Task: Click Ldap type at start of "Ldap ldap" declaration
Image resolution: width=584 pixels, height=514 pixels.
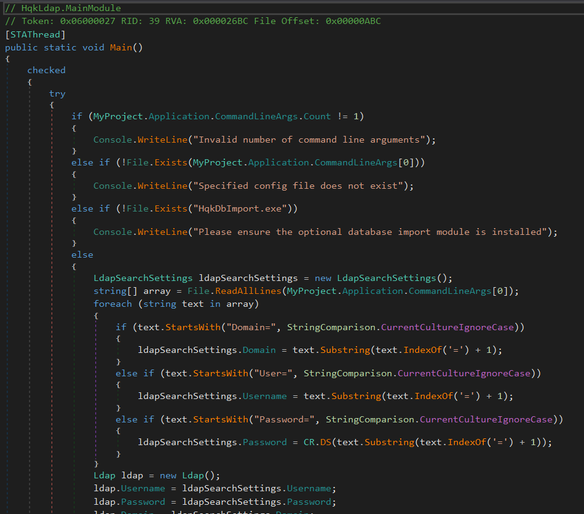Action: pos(105,476)
